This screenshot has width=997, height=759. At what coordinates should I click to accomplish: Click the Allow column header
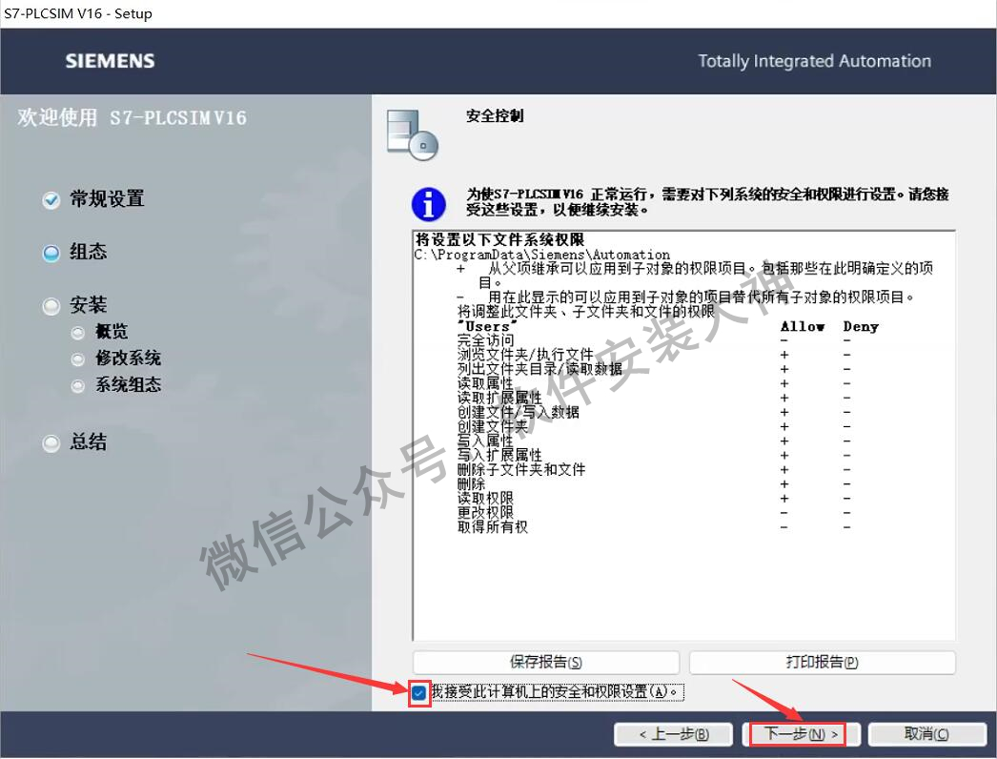(803, 326)
